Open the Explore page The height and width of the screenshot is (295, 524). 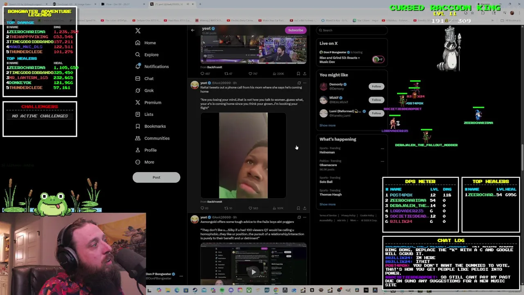[147, 54]
